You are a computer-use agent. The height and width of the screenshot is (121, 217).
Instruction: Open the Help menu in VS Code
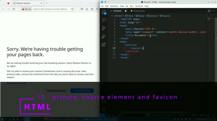[146, 6]
